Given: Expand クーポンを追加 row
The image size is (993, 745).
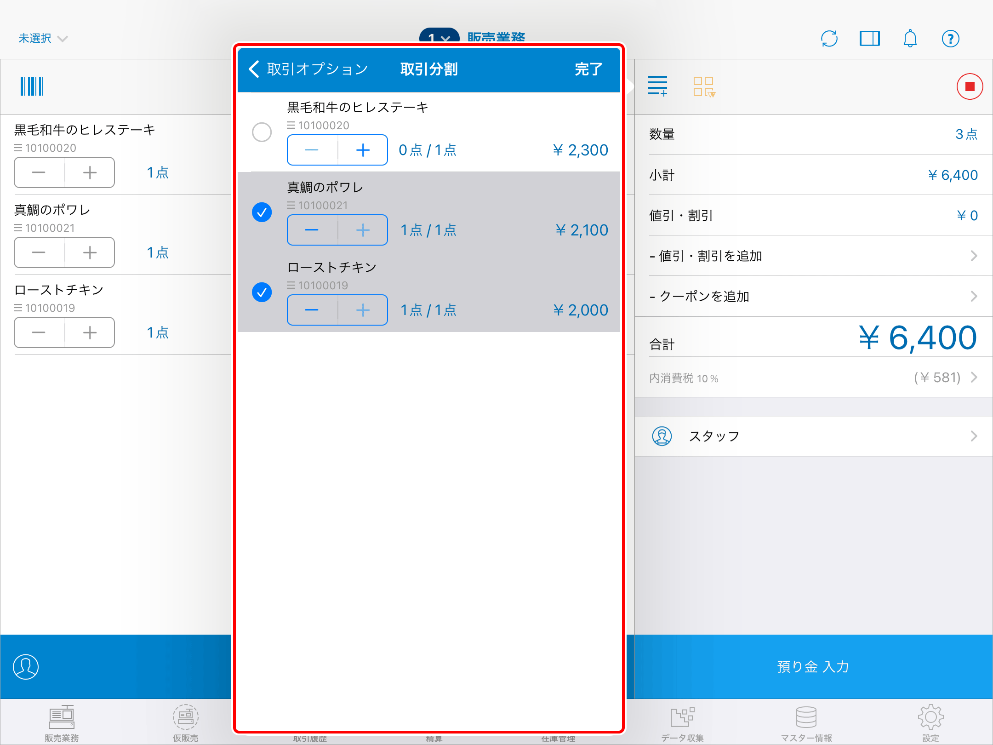Looking at the screenshot, I should 813,296.
